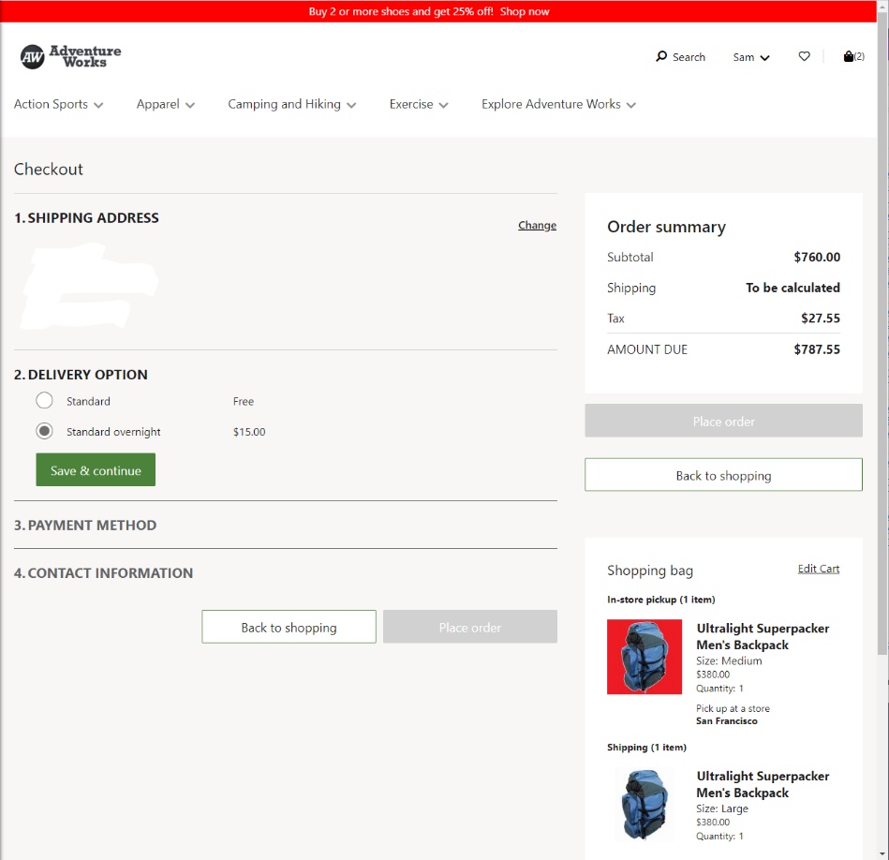Click Change for shipping address

click(x=537, y=225)
